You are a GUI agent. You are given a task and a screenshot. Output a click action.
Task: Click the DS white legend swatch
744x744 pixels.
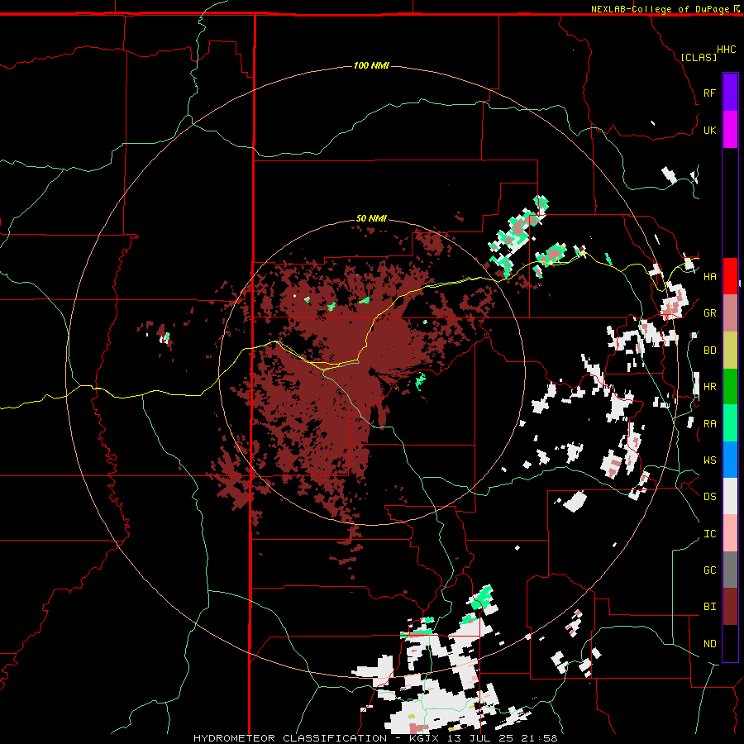730,496
